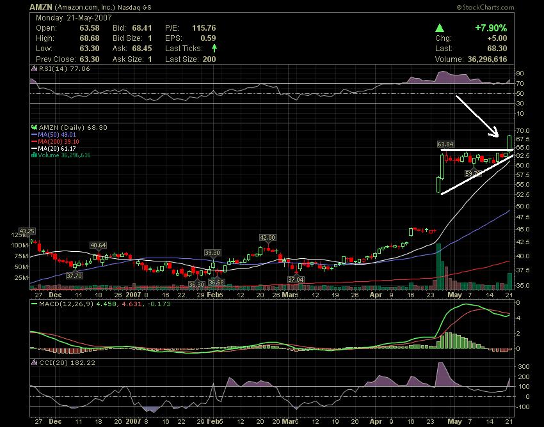Click the Nasdaq GS exchange label
544x427 pixels.
pyautogui.click(x=135, y=7)
